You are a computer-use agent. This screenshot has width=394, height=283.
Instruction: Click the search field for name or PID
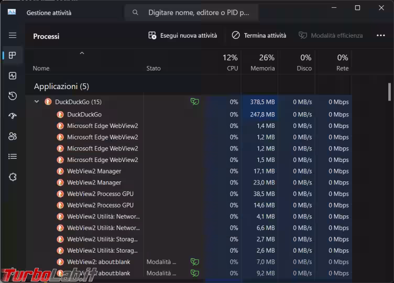coord(191,12)
